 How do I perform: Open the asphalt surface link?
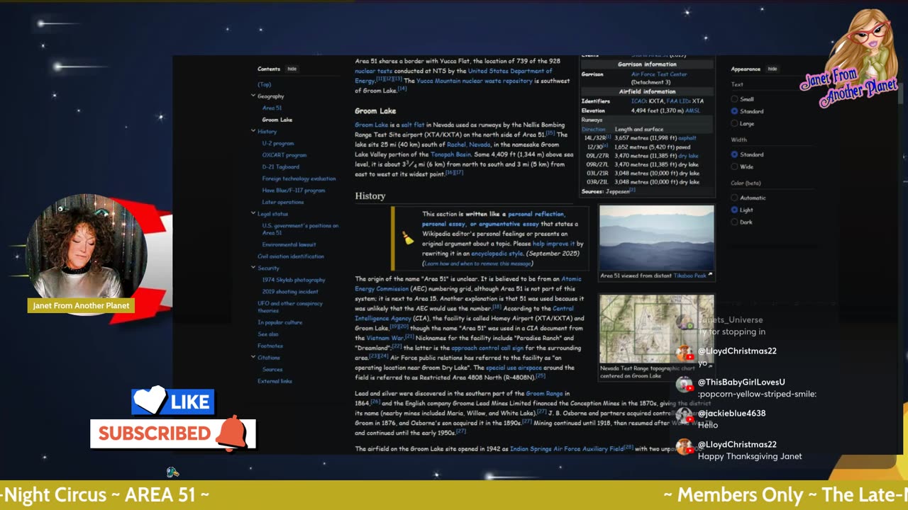pyautogui.click(x=687, y=138)
